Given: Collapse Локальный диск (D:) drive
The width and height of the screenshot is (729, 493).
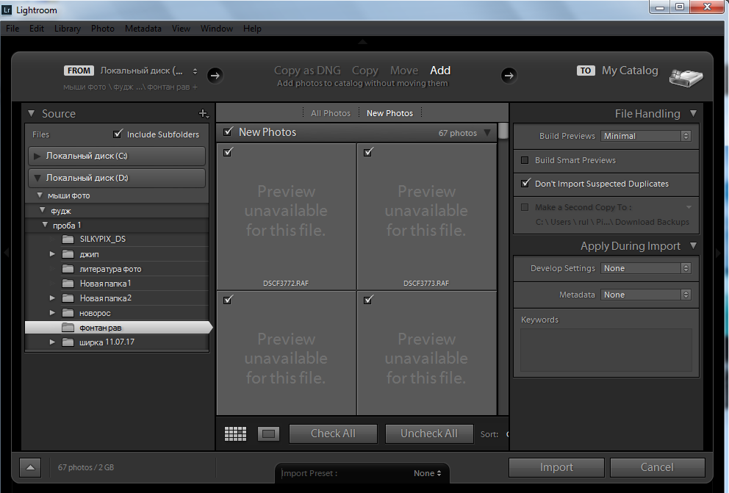Looking at the screenshot, I should (37, 178).
